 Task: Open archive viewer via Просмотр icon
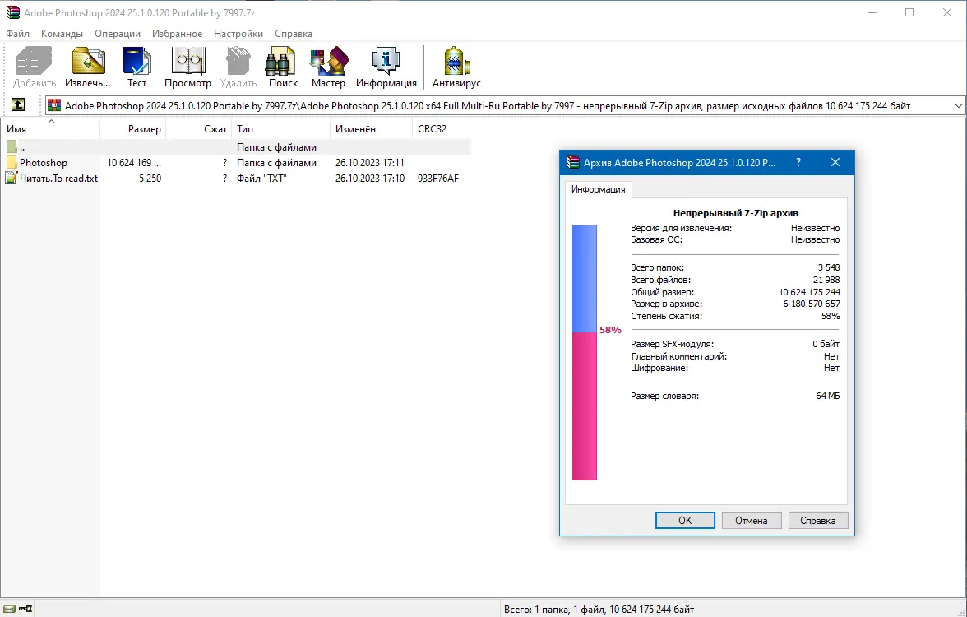187,62
